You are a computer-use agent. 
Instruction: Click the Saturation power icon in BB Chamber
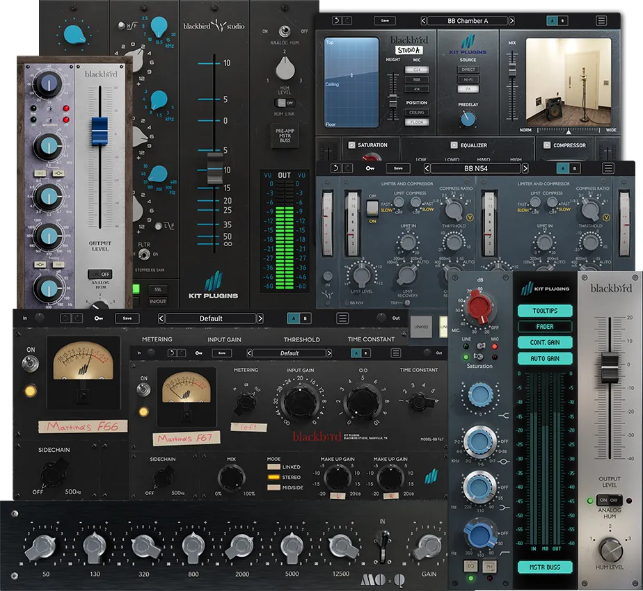tap(351, 145)
